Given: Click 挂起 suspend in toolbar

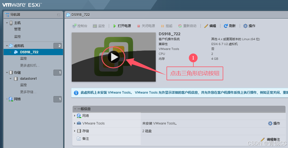Looking at the screenshot, I should point(167,26).
